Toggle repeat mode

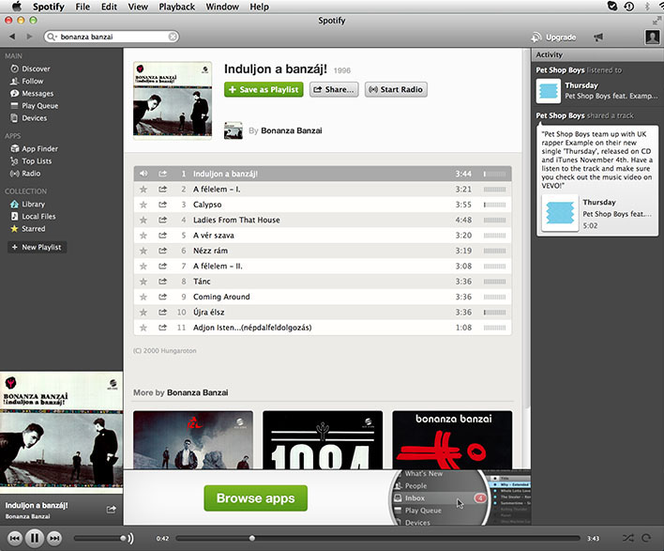646,538
